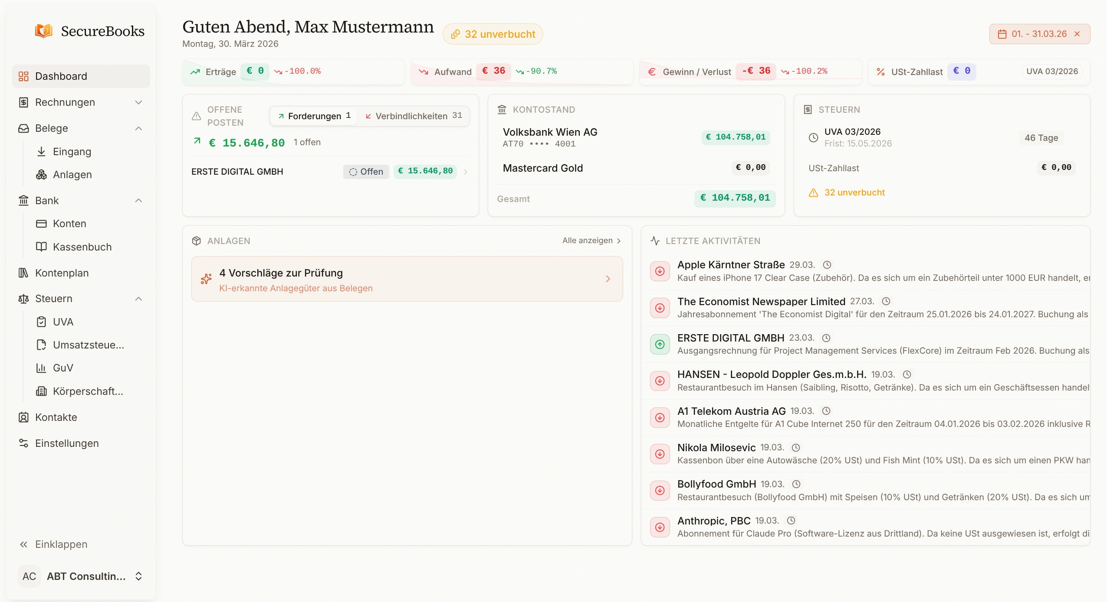Viewport: 1107px width, 602px height.
Task: Open the ERSTE DIGITAL GMBH open item row
Action: coord(330,172)
